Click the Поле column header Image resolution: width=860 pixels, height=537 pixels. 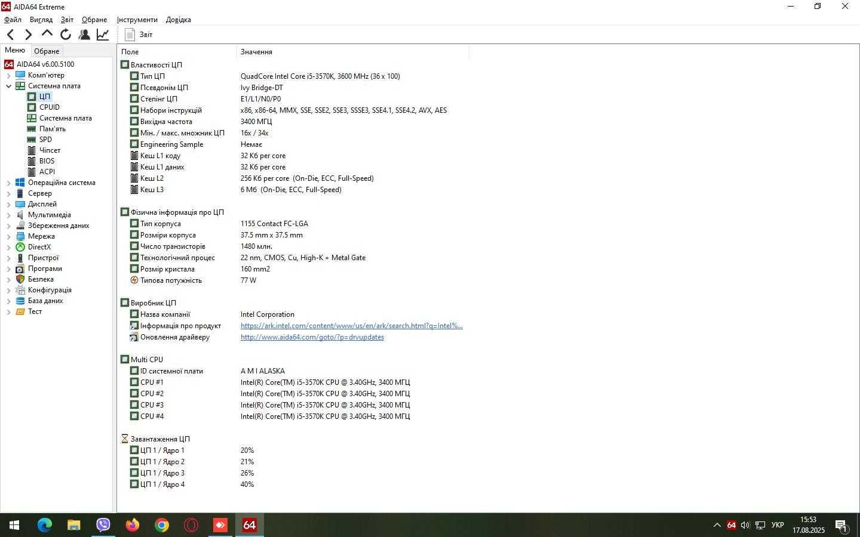(x=177, y=52)
